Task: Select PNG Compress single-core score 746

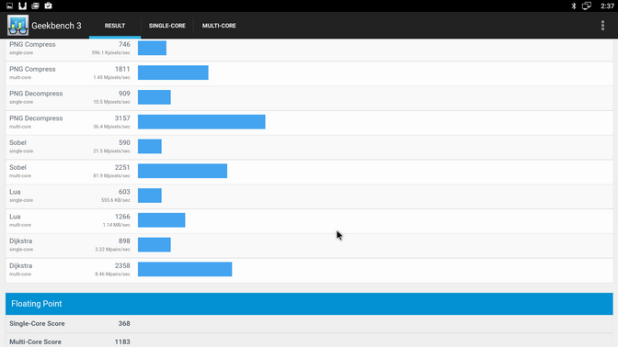Action: pos(124,44)
